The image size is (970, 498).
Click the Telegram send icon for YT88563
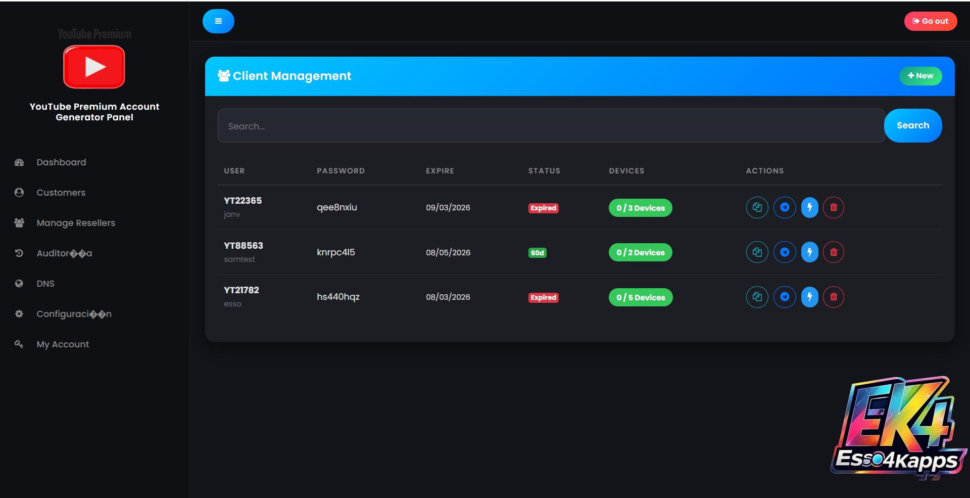(785, 252)
